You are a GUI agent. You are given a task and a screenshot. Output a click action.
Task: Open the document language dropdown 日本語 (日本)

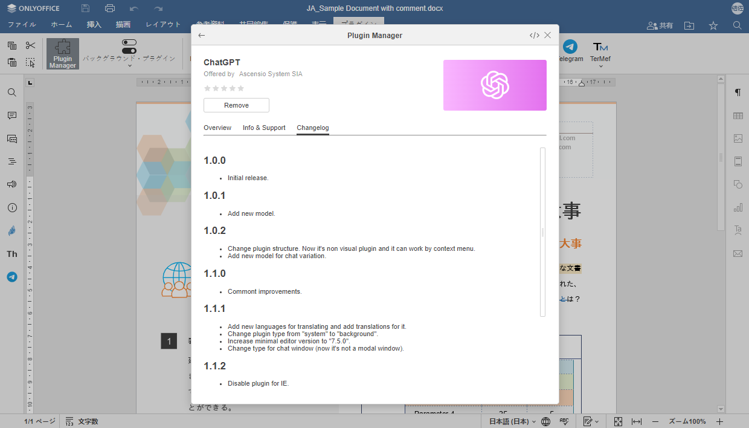tap(512, 421)
